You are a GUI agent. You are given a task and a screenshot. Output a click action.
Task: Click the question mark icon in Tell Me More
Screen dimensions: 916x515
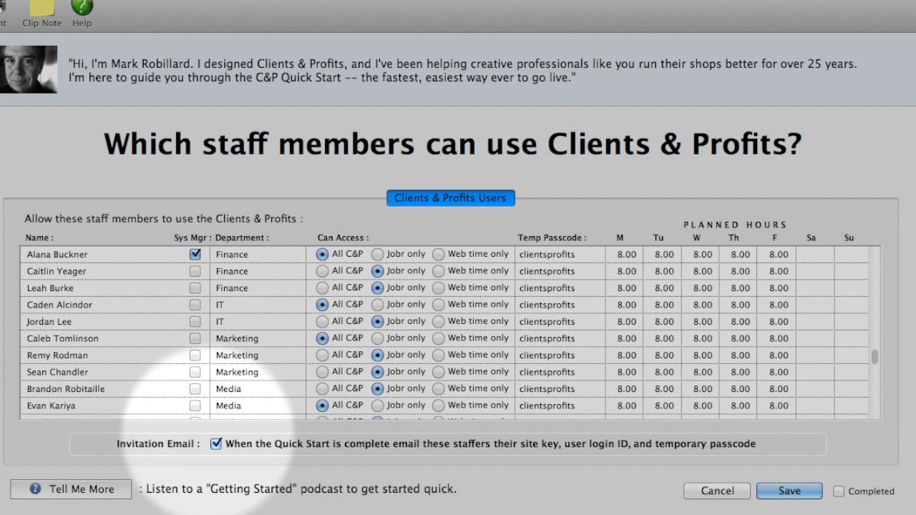tap(35, 489)
